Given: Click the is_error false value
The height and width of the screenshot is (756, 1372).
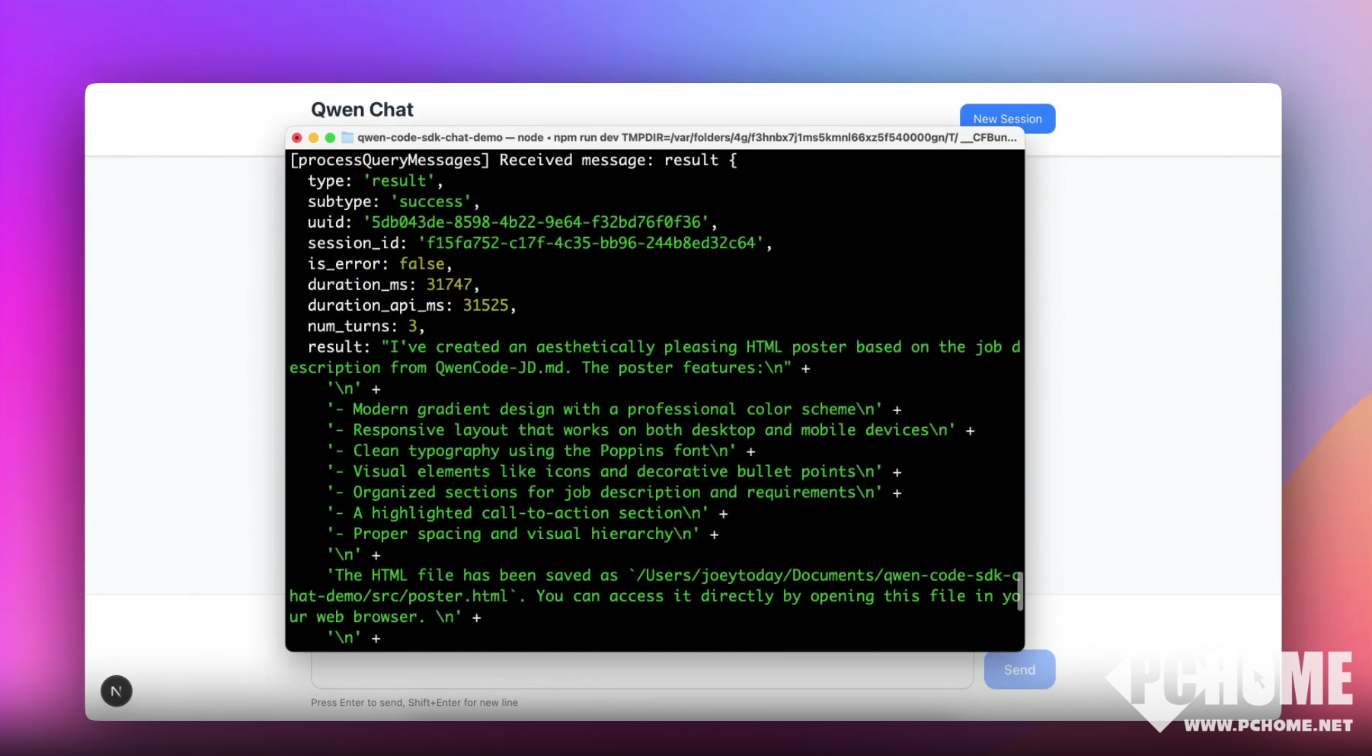Looking at the screenshot, I should point(421,264).
